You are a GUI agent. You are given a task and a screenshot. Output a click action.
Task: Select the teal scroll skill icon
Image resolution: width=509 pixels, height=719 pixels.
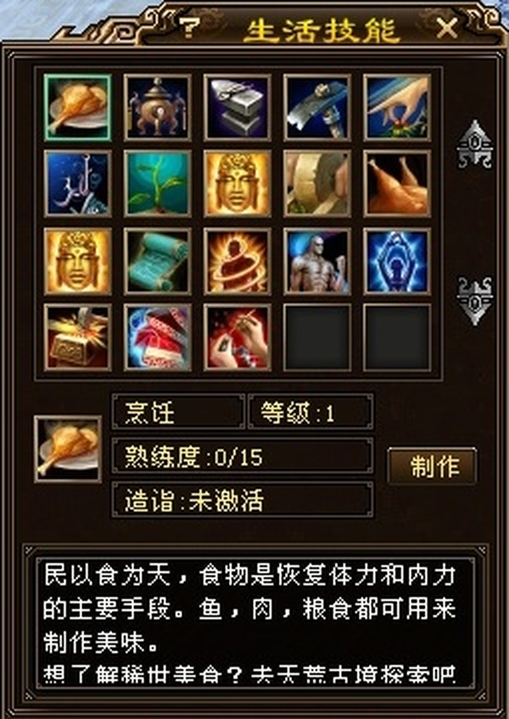[x=157, y=261]
